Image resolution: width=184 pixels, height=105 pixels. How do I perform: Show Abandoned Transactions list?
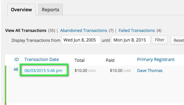tap(83, 30)
